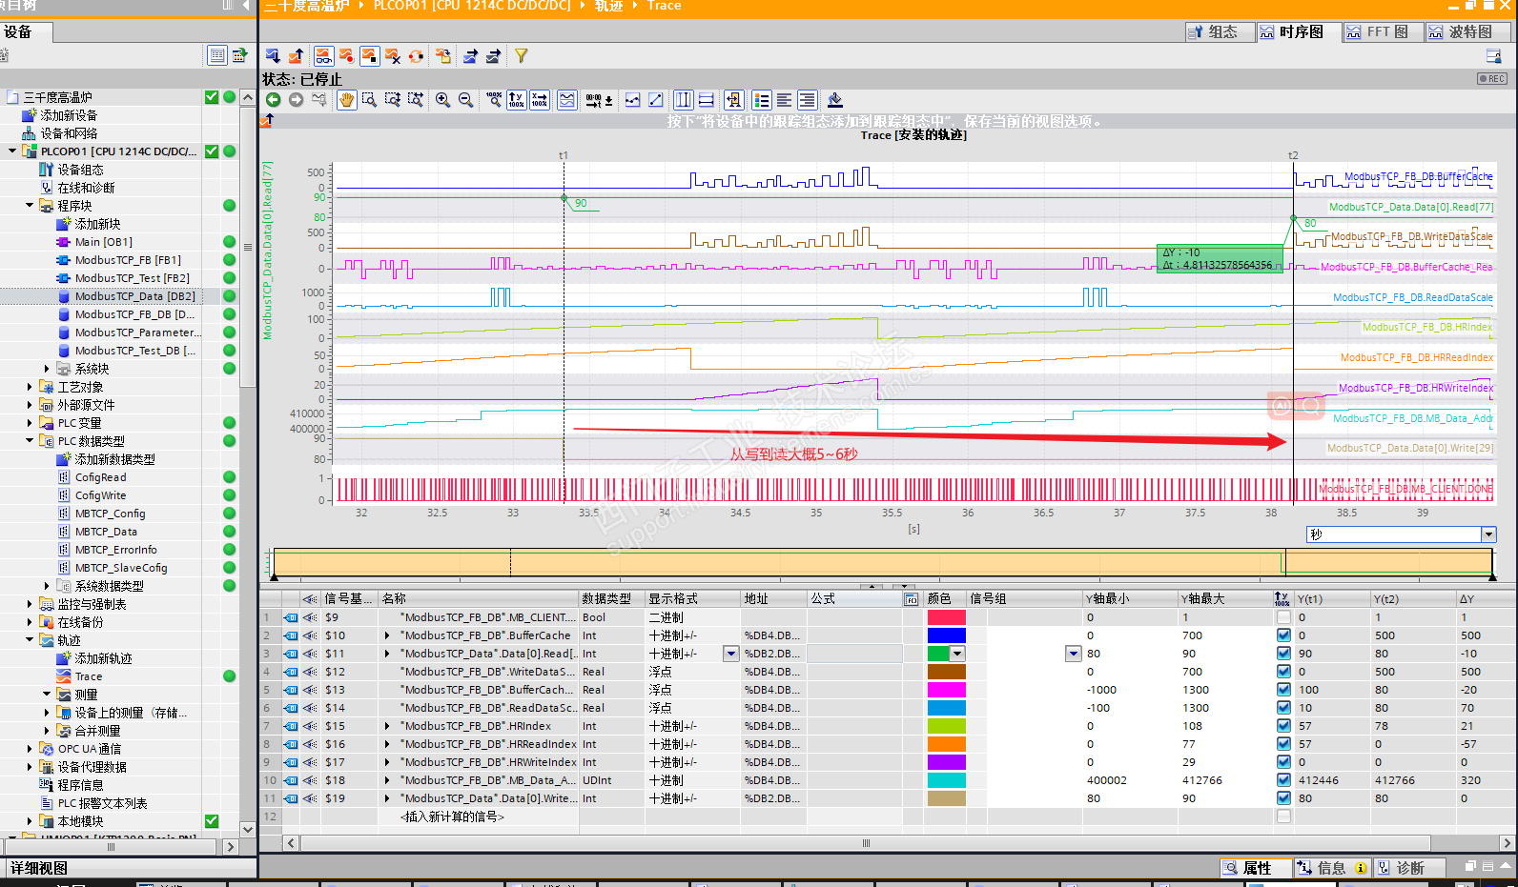Open the time unit 秒 dropdown

coord(1488,534)
